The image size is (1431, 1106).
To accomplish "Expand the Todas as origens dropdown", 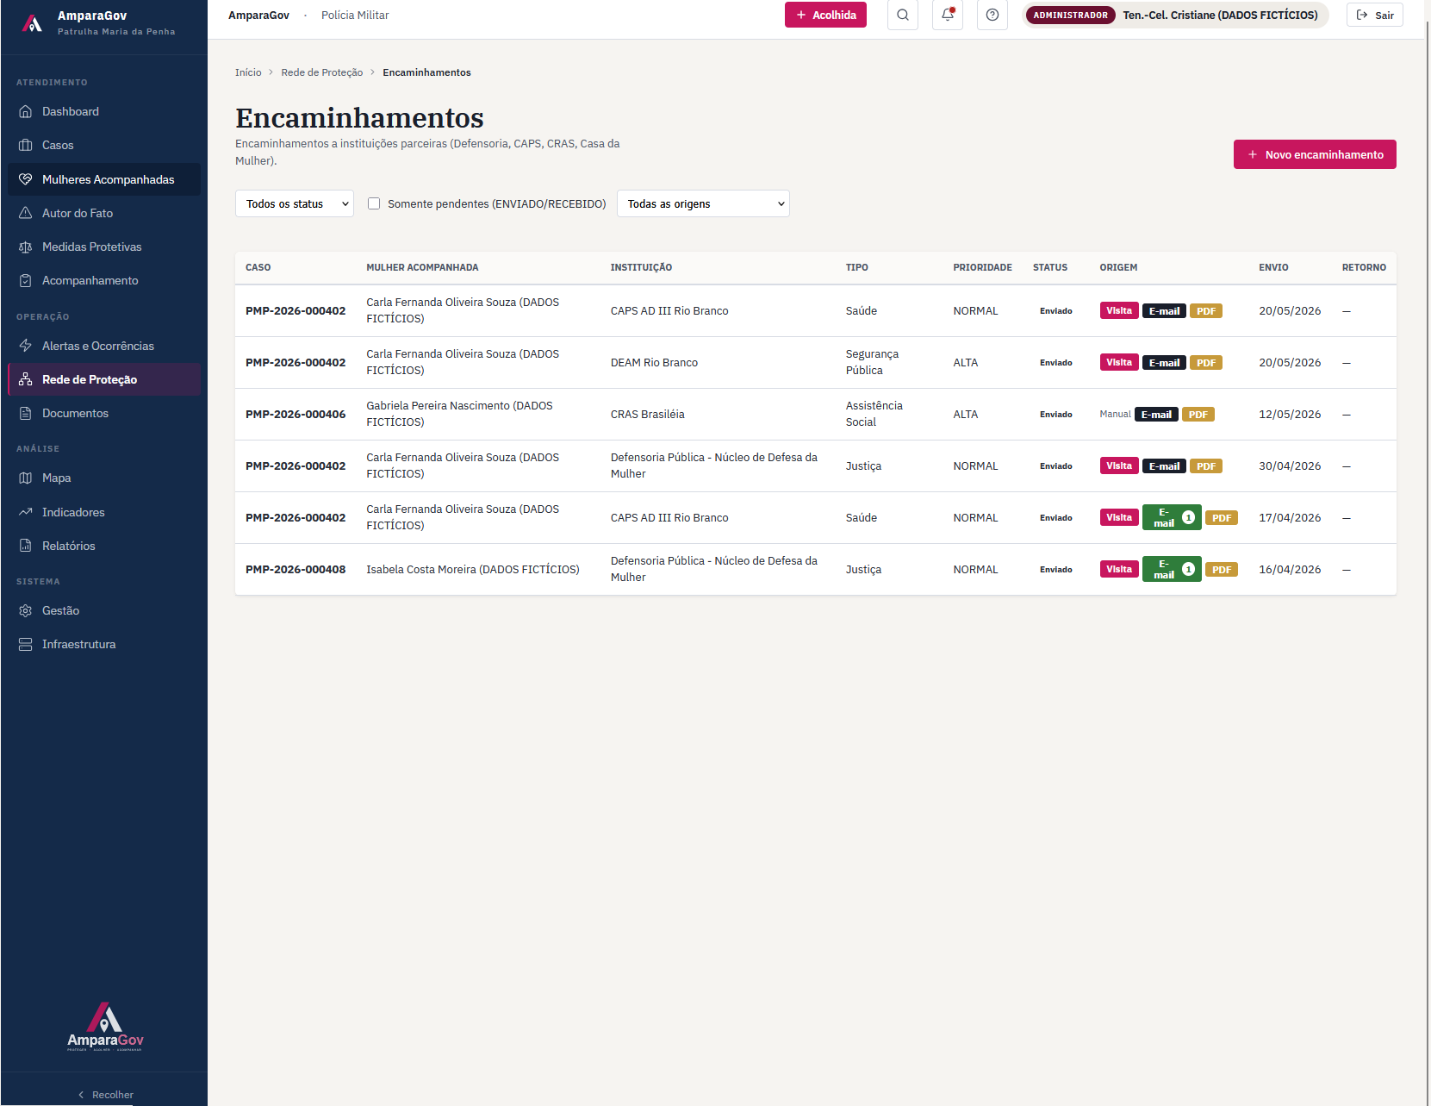I will click(703, 203).
